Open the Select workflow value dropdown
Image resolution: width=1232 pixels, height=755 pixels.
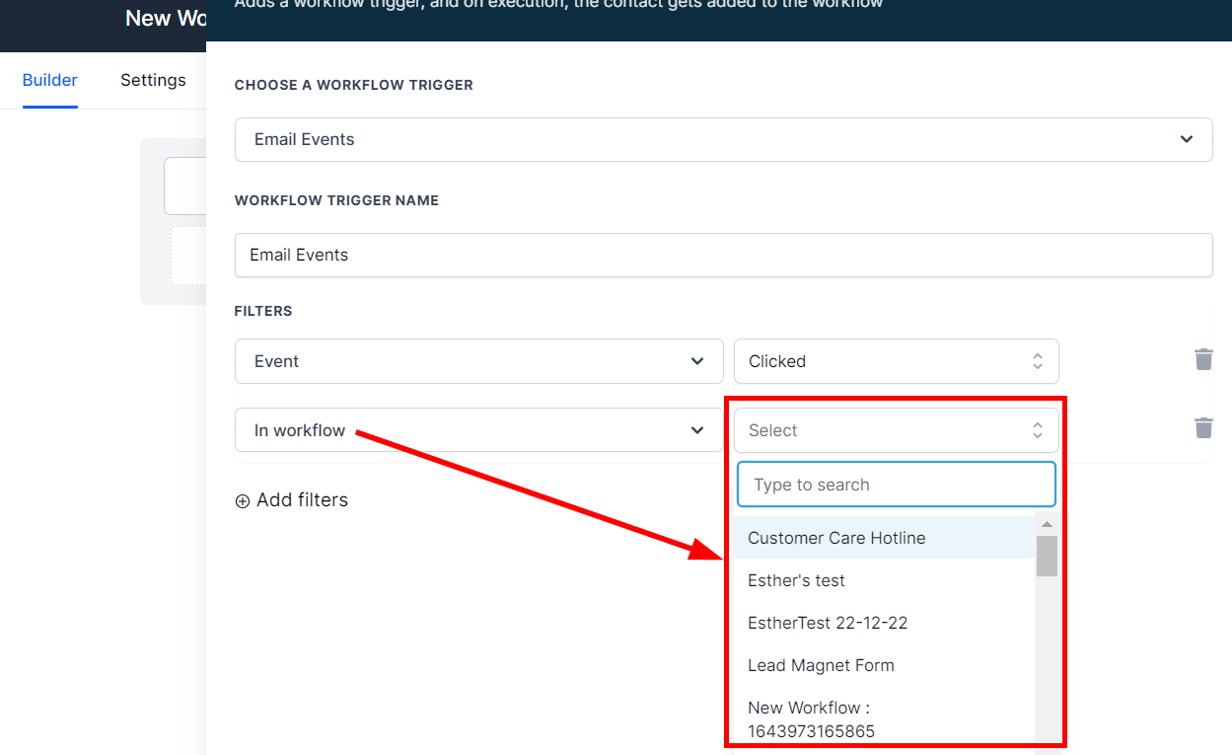896,430
